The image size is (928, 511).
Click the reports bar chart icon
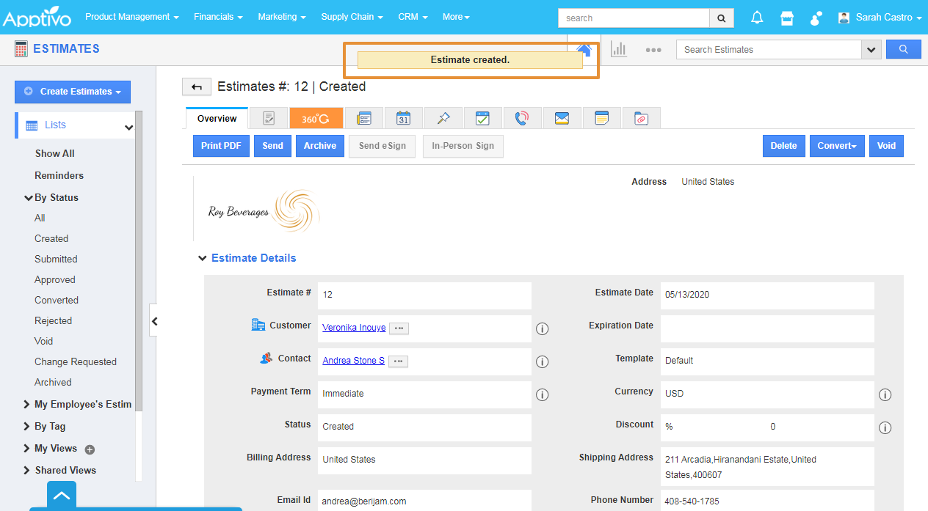tap(619, 49)
